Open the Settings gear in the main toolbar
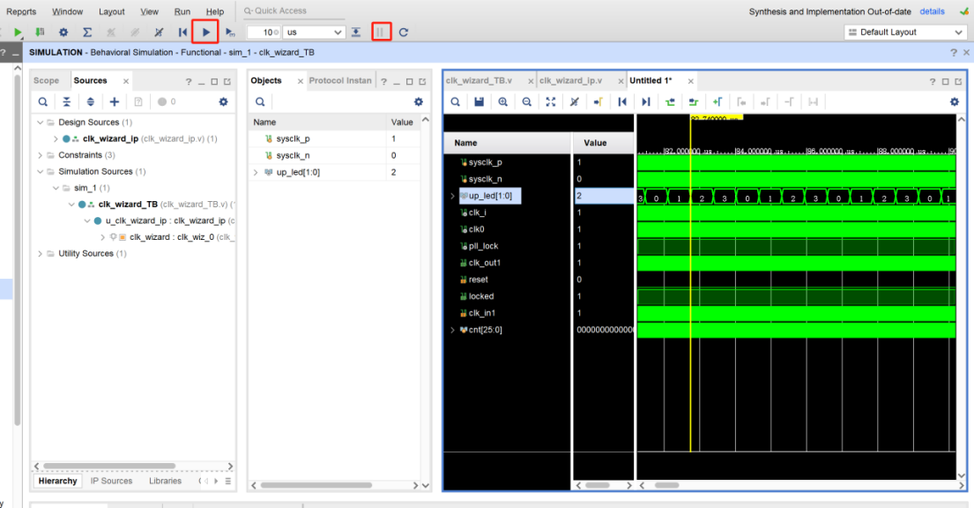This screenshot has height=508, width=974. pos(63,33)
